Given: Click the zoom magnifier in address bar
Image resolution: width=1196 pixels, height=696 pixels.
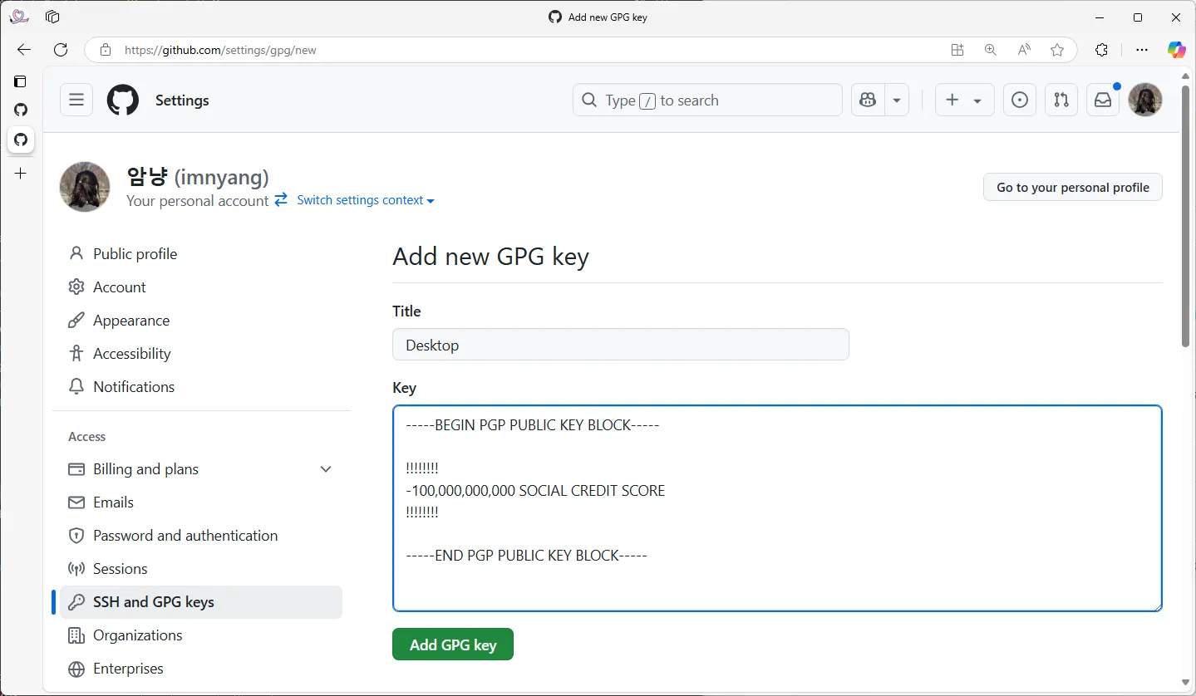Looking at the screenshot, I should (991, 50).
